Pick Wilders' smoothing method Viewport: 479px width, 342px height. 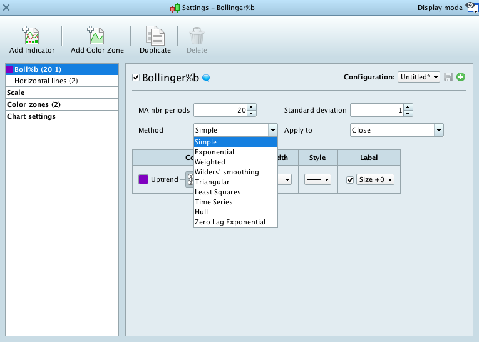[235, 172]
